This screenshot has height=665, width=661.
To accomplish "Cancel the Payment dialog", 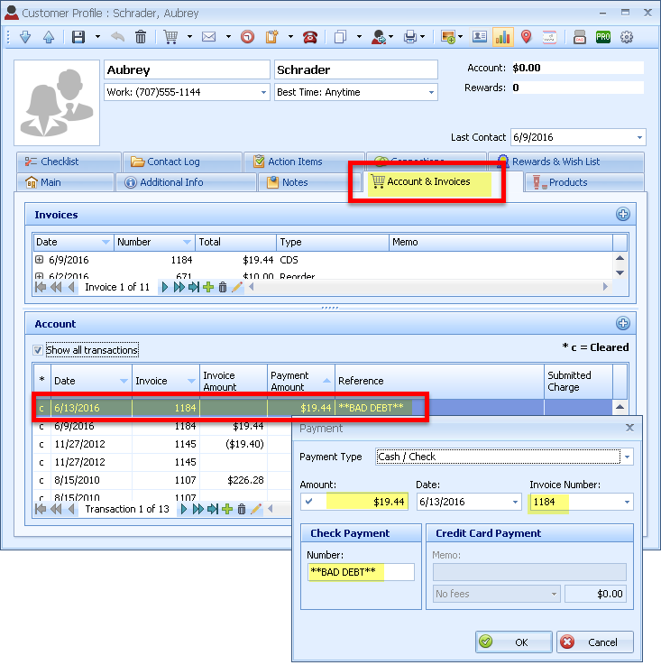I will (x=594, y=642).
